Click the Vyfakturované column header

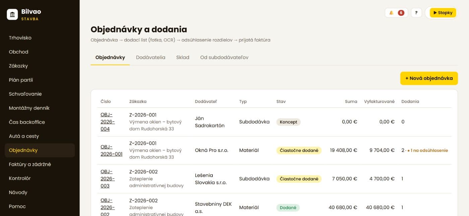pos(379,101)
